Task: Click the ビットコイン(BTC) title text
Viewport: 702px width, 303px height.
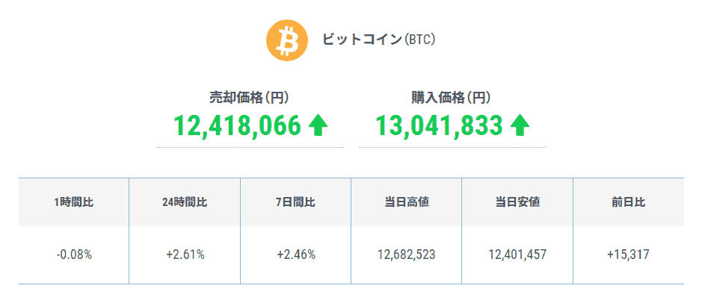Action: click(x=378, y=40)
